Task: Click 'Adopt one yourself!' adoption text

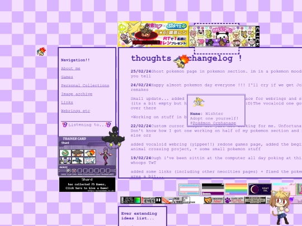Action: click(214, 118)
